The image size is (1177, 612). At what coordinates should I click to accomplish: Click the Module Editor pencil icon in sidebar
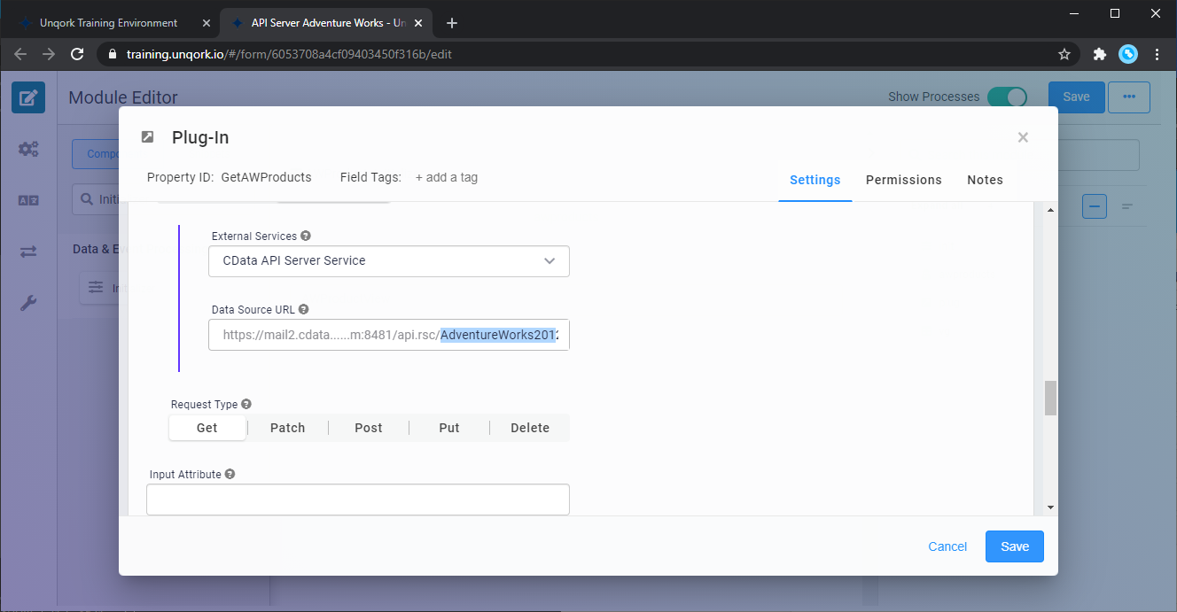pos(28,97)
